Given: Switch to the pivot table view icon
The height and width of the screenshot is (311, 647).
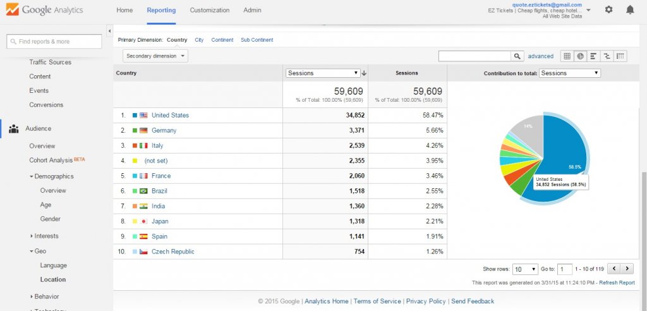Looking at the screenshot, I should pos(620,56).
